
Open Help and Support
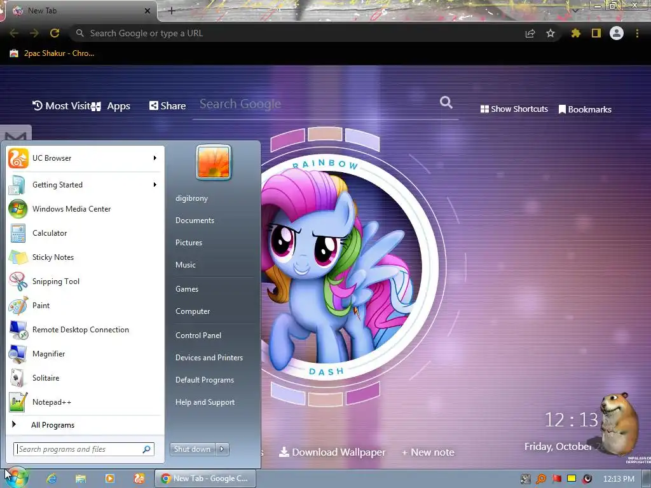tap(205, 402)
